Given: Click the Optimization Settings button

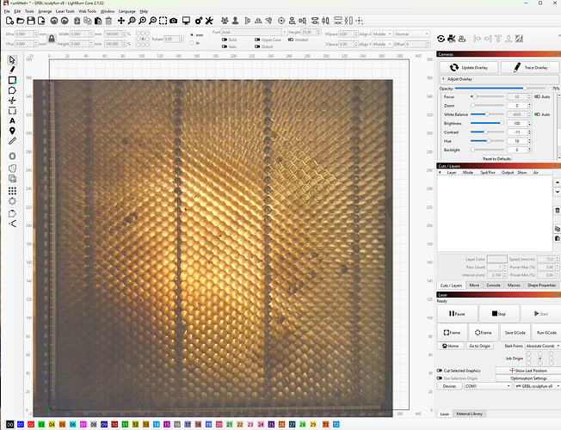Looking at the screenshot, I should 528,378.
